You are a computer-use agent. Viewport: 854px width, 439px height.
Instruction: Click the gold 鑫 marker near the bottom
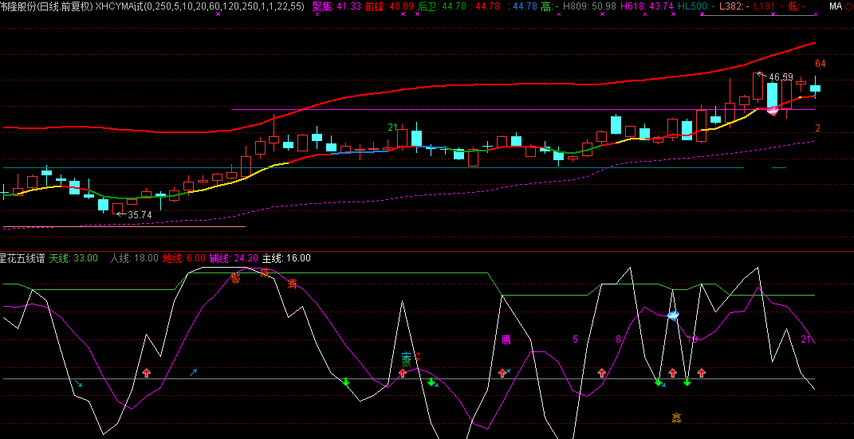[x=676, y=416]
